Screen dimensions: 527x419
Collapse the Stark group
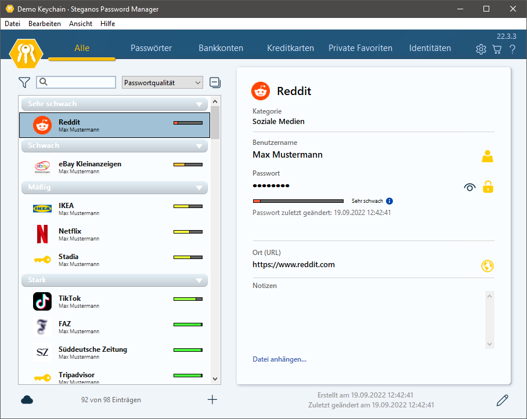[199, 280]
